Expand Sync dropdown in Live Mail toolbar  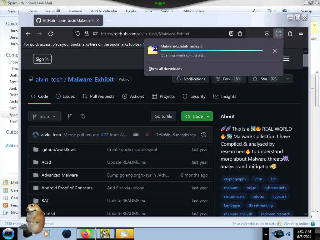(172, 11)
